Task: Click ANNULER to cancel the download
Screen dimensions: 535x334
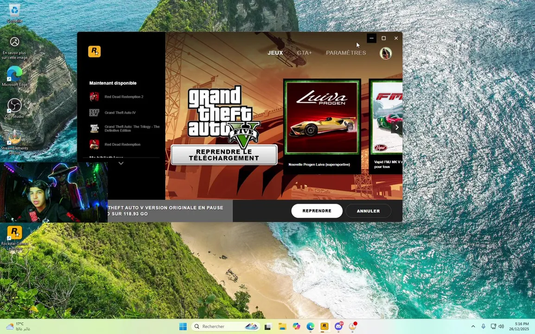Action: [368, 211]
